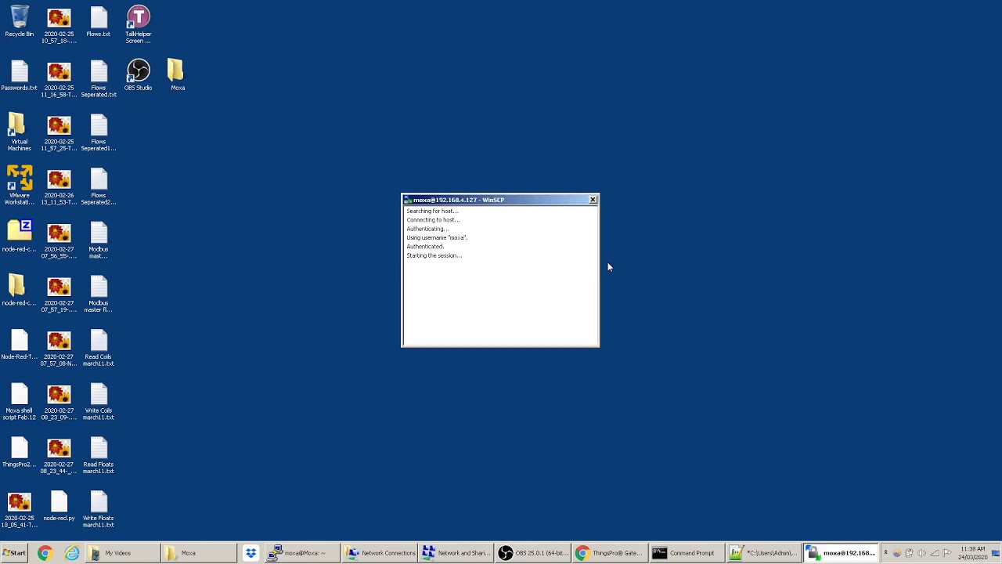Image resolution: width=1002 pixels, height=564 pixels.
Task: Select the Modbus mast... text file
Action: [x=99, y=240]
